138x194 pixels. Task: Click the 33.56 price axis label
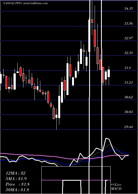tap(129, 23)
